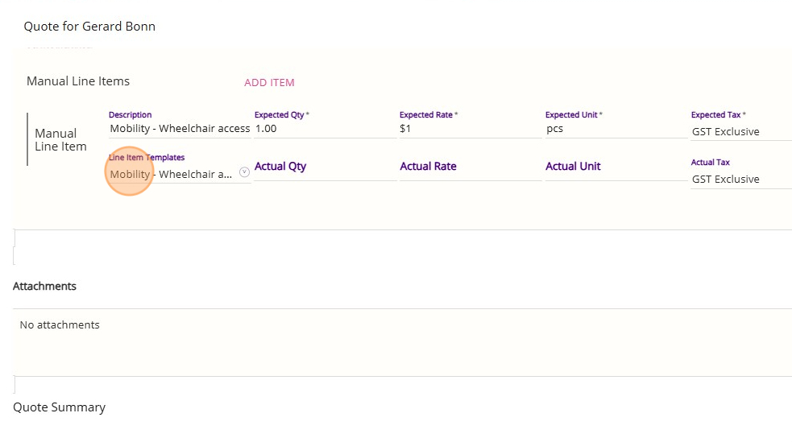Click the Description field label
Screen dimensions: 792x442
coord(130,115)
